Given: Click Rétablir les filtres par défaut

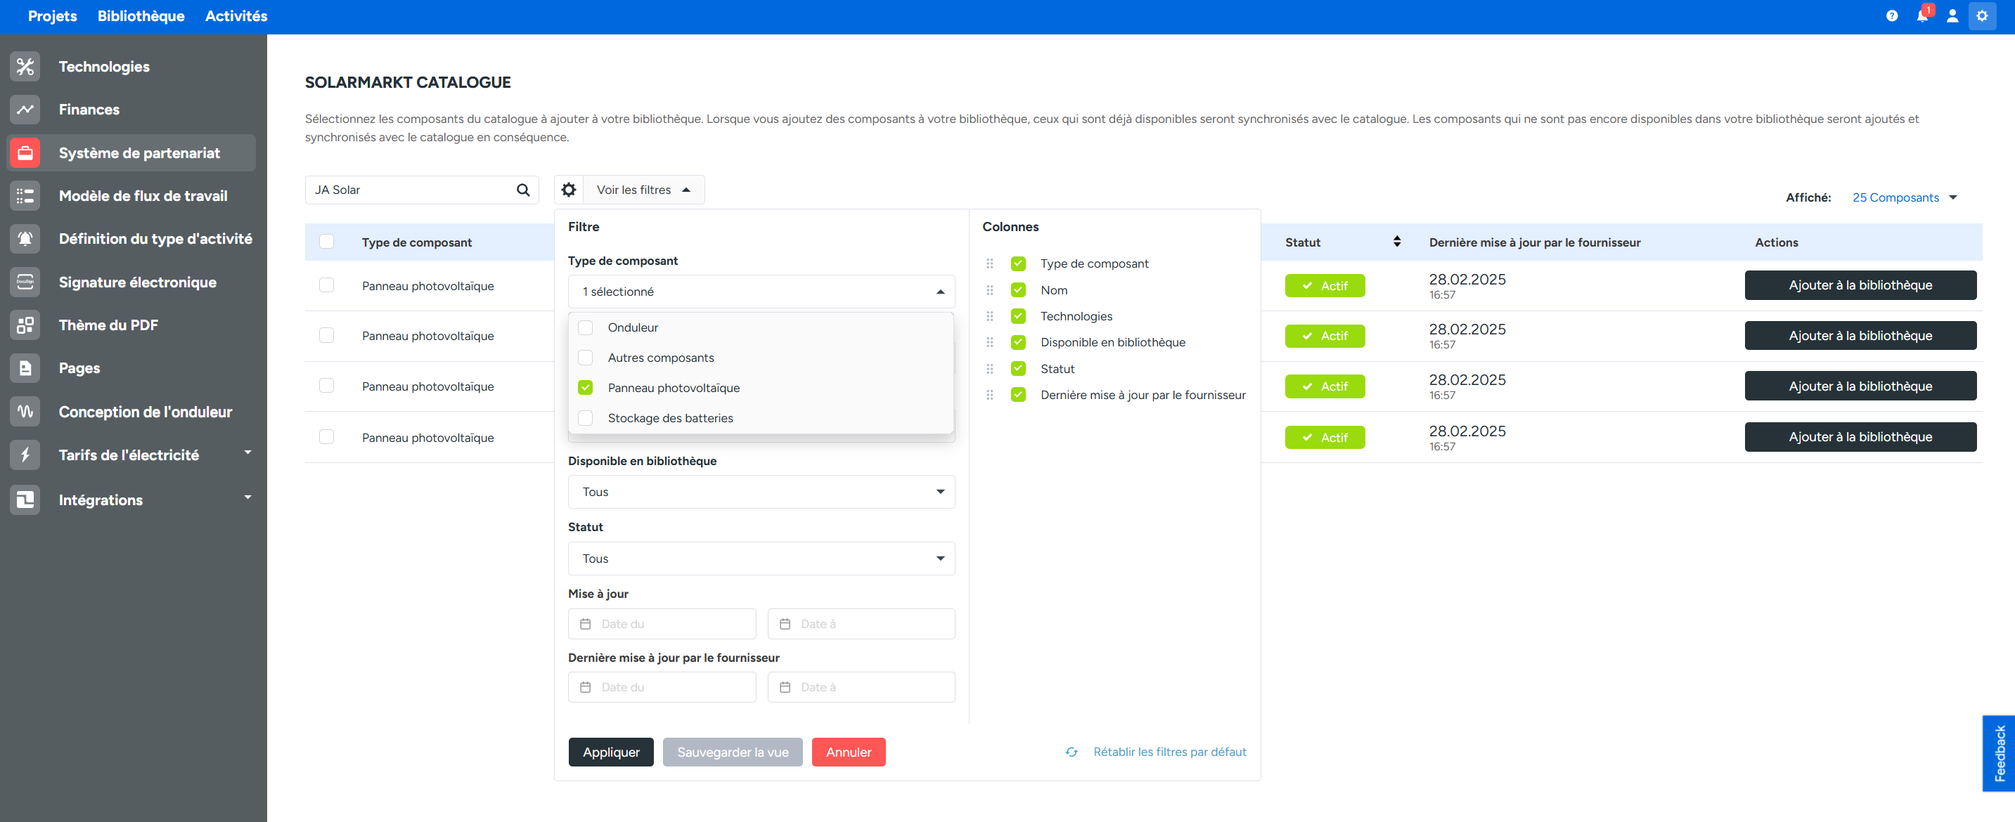Looking at the screenshot, I should click(x=1169, y=752).
